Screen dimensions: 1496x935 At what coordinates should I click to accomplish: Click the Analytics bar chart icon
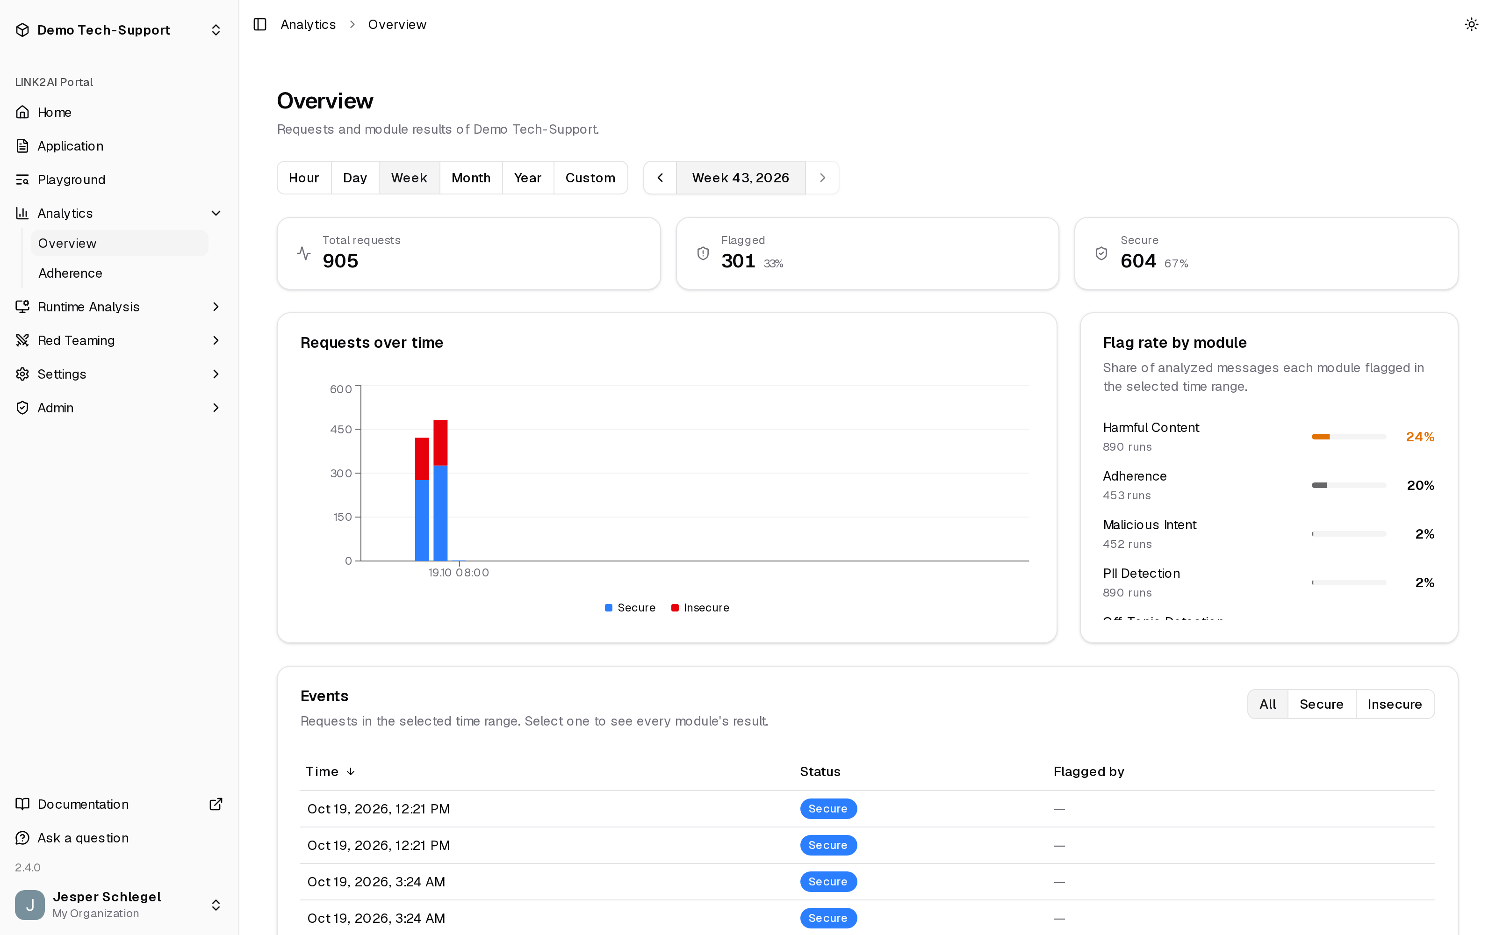tap(22, 213)
